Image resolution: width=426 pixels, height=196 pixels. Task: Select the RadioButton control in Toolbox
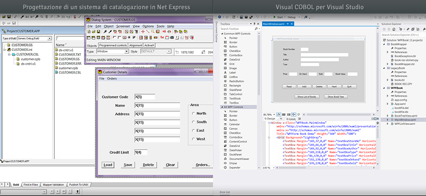pos(236,81)
